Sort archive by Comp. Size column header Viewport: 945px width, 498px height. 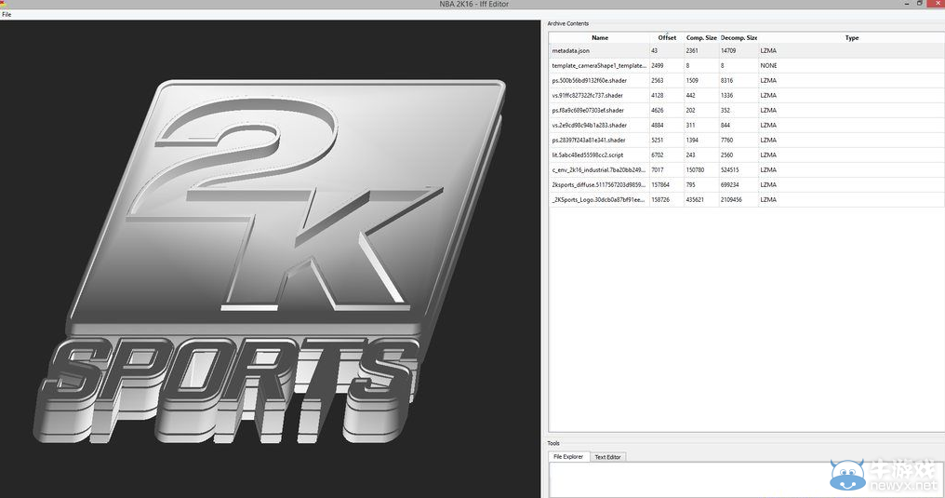coord(701,37)
